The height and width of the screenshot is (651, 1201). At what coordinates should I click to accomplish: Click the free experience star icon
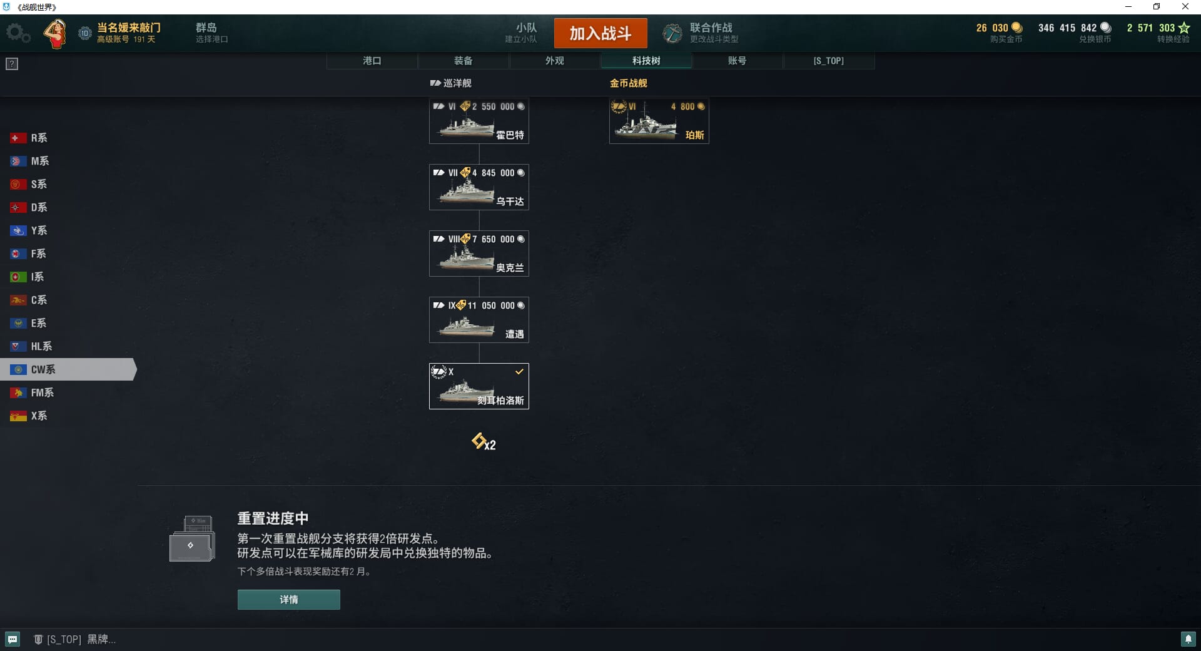(x=1184, y=28)
